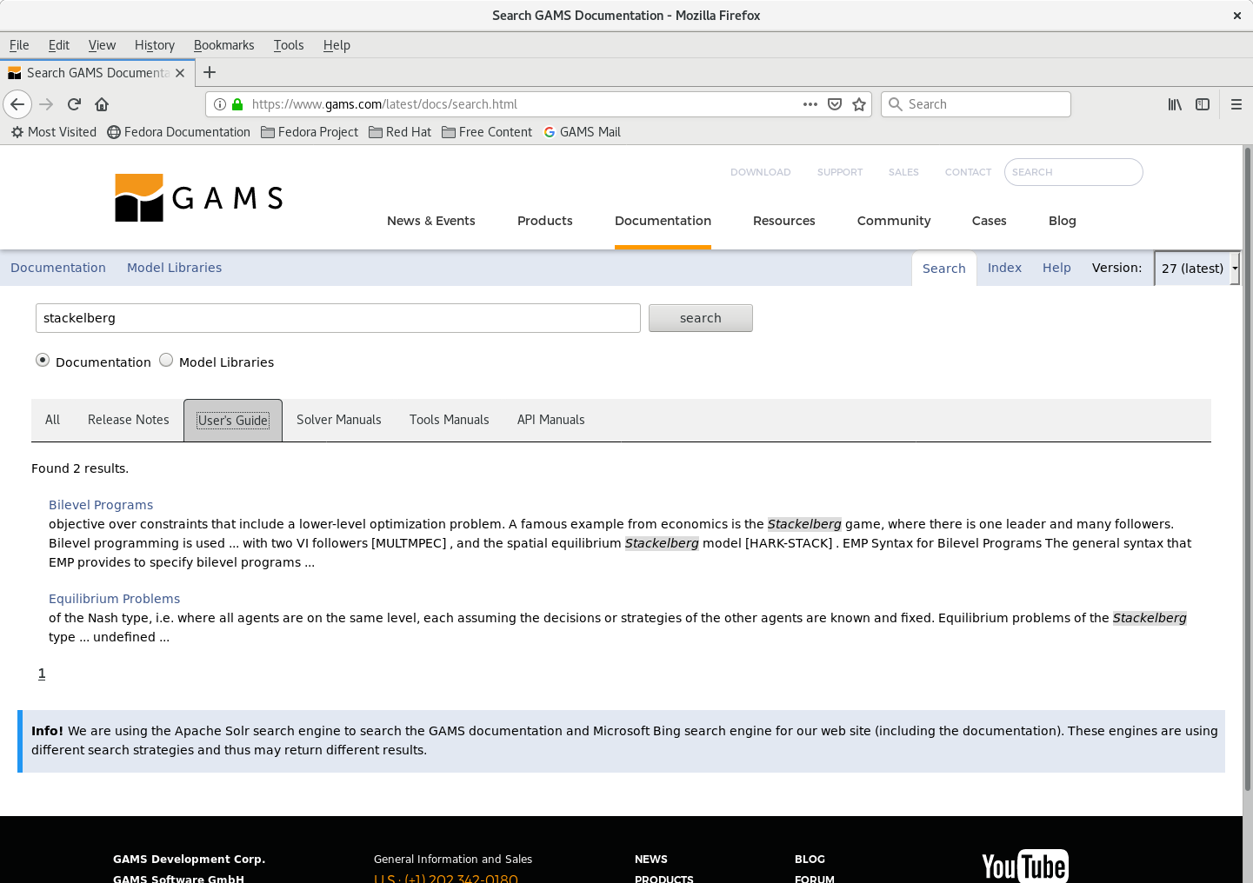This screenshot has height=883, width=1253.
Task: Click the green secure connection padlock
Action: pos(237,104)
